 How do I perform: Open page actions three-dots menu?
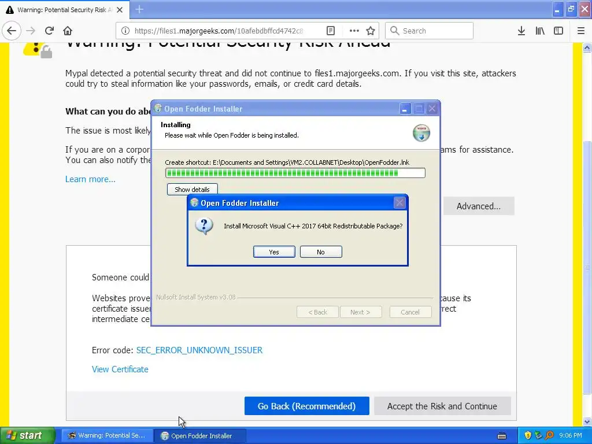coord(354,31)
